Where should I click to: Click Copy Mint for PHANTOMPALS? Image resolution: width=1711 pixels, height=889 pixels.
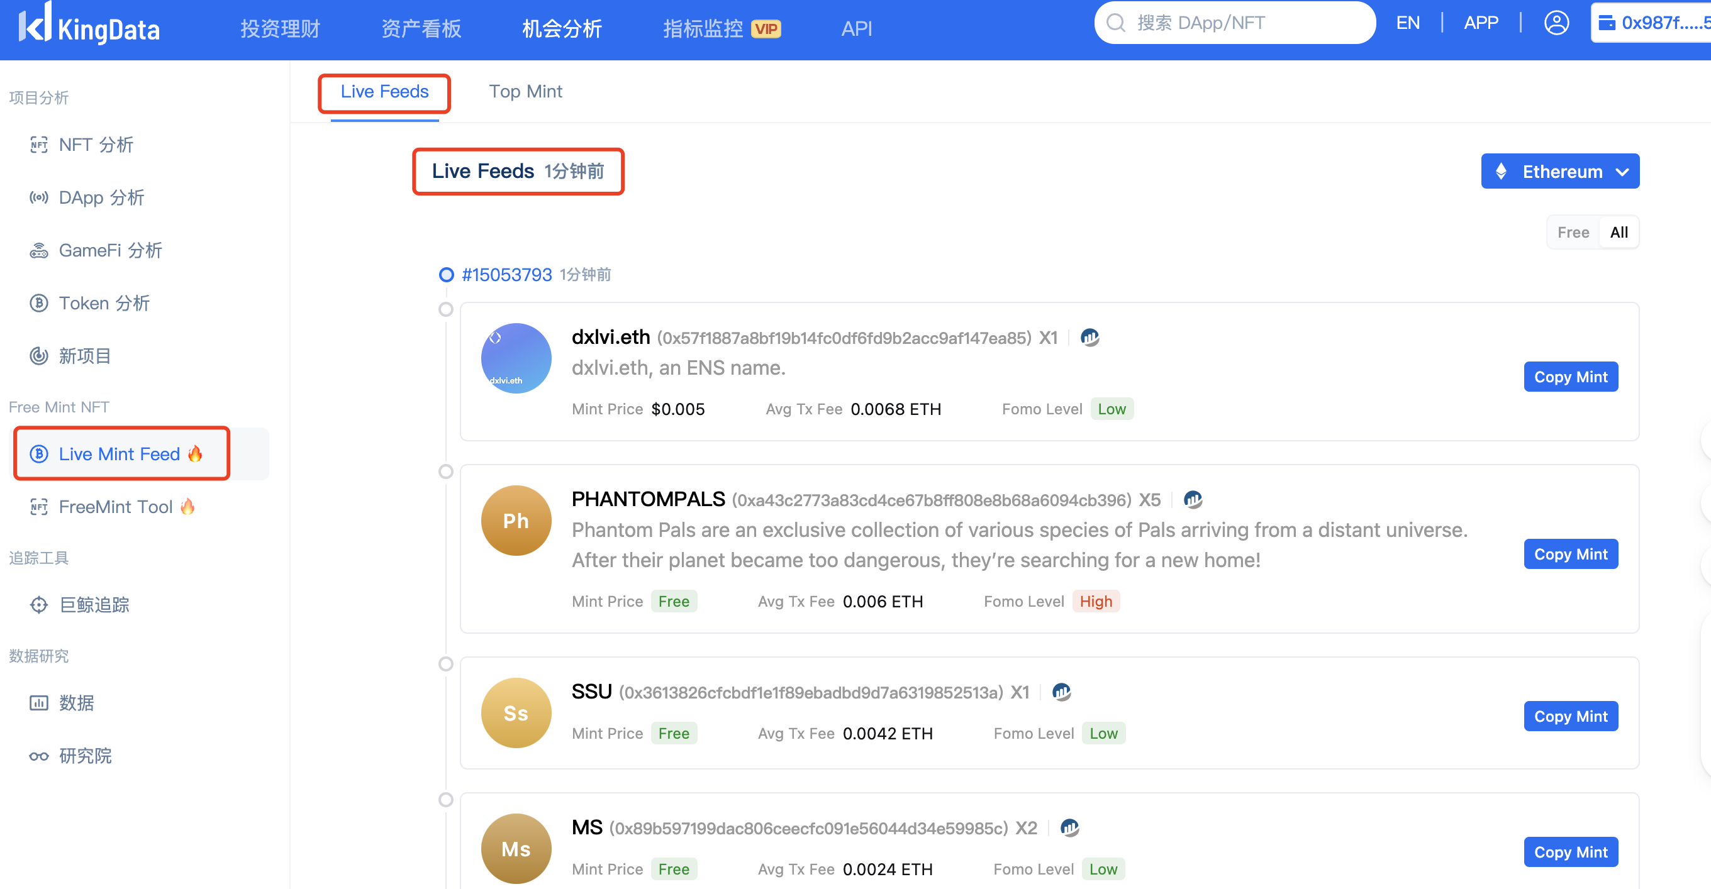[1570, 555]
